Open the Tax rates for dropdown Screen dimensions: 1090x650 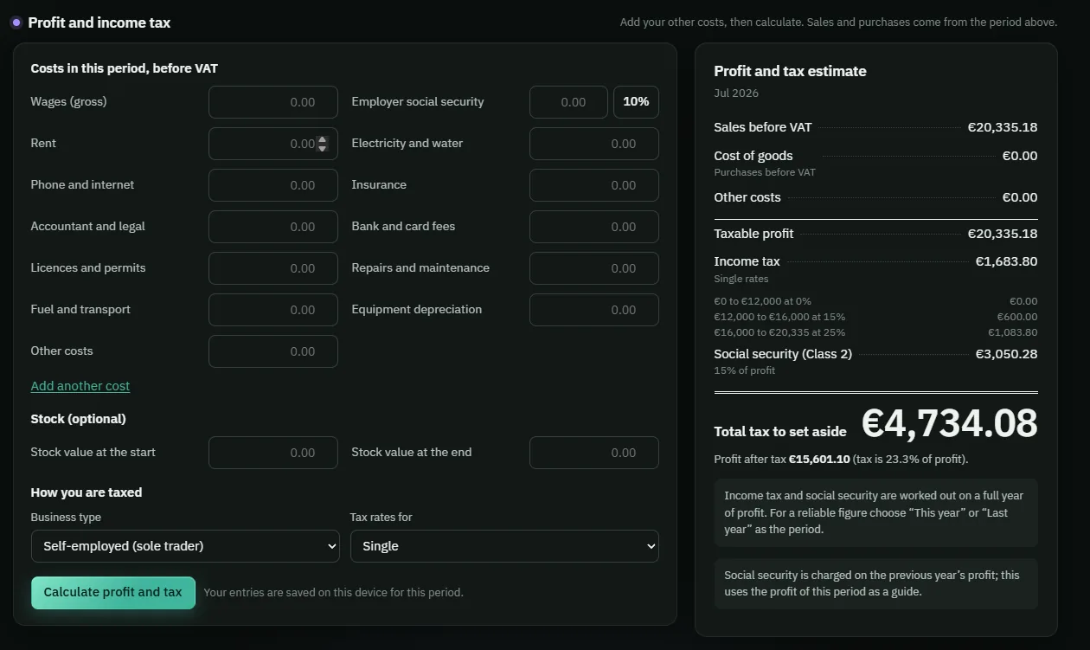pyautogui.click(x=504, y=546)
